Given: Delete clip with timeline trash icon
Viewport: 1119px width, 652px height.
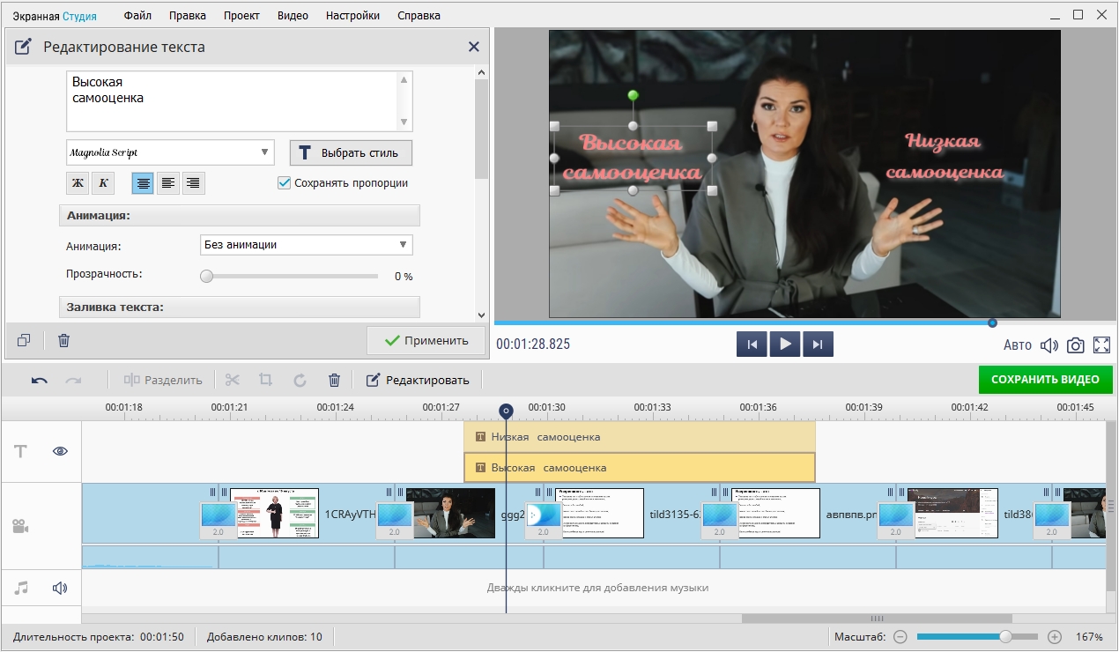Looking at the screenshot, I should [334, 381].
